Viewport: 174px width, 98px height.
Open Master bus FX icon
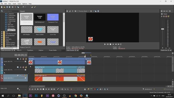[x=162, y=16]
